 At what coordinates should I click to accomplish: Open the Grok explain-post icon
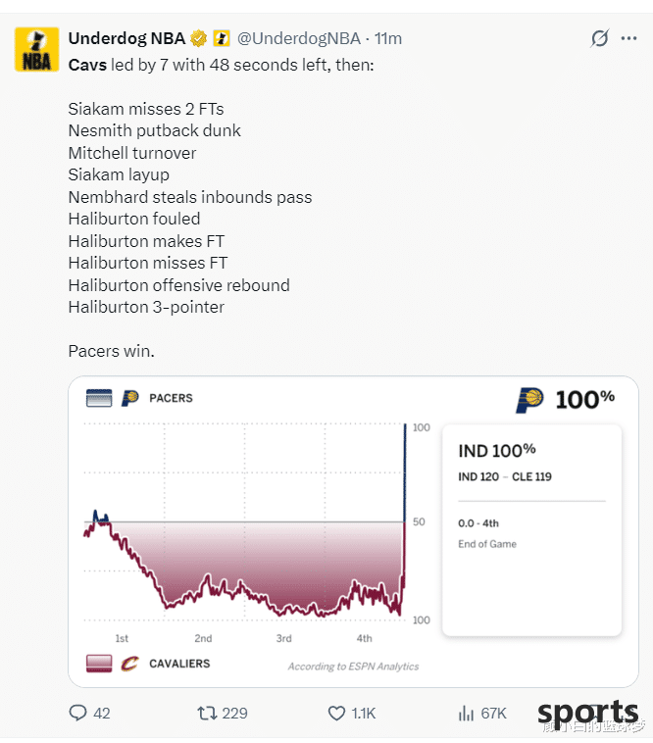[599, 38]
